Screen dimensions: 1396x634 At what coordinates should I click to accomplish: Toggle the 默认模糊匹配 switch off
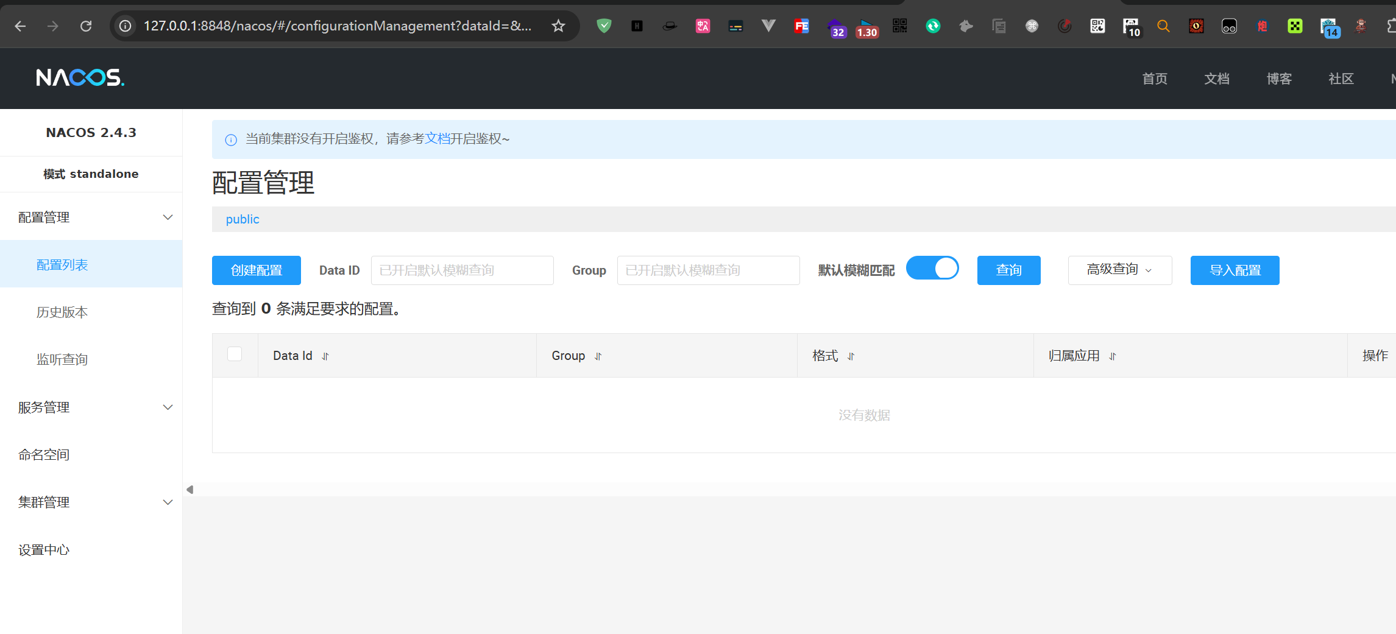[932, 269]
